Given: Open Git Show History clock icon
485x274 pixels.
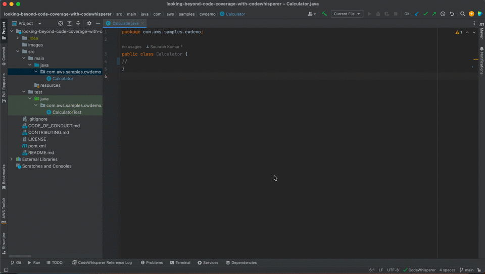Looking at the screenshot, I should [x=443, y=14].
